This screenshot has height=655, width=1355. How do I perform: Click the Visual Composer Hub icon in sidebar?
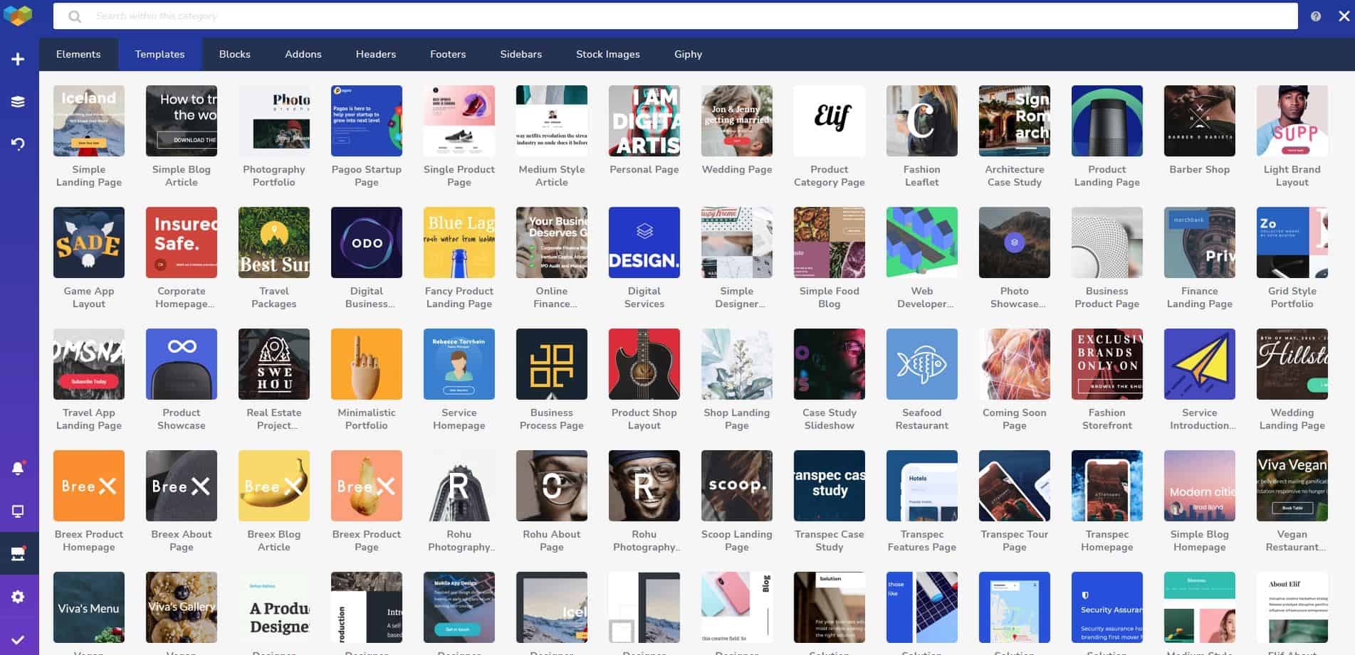click(x=19, y=553)
